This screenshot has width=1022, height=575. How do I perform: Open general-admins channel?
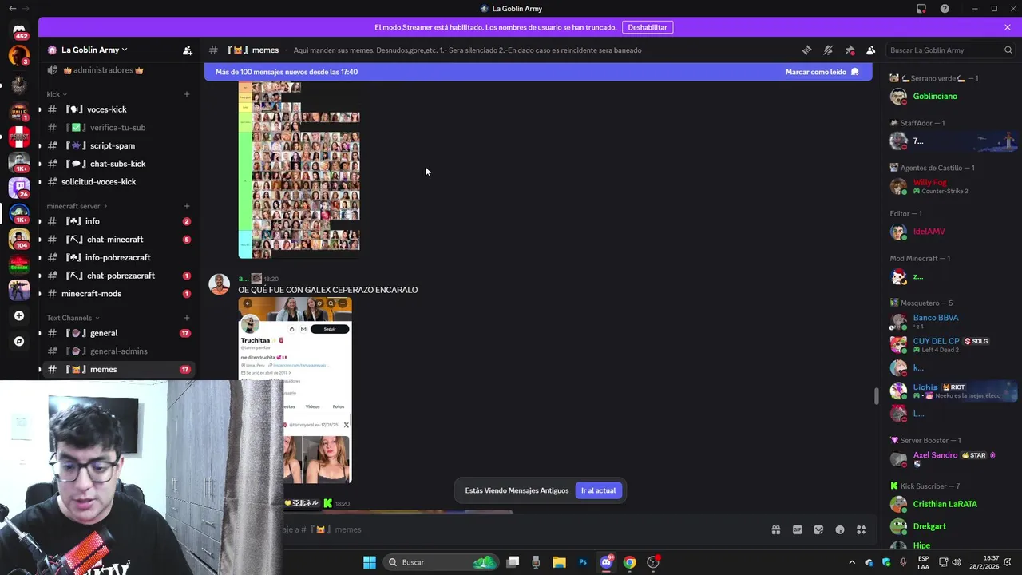point(117,351)
